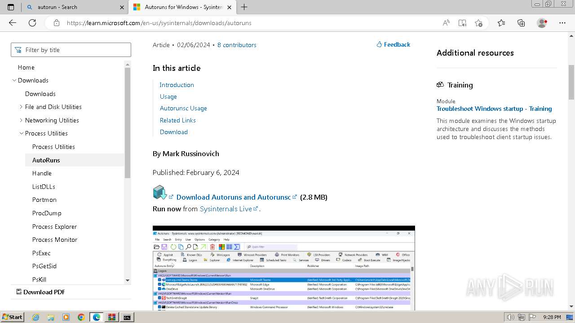
Task: Jump to Related Links section
Action: point(178,120)
